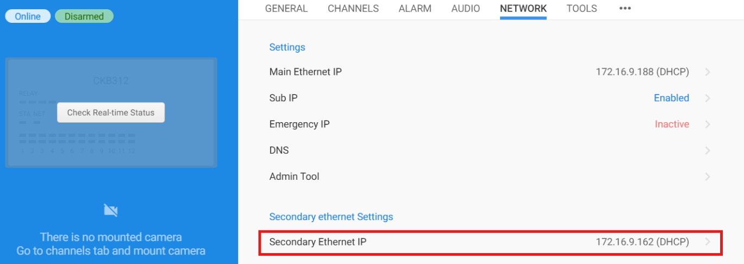Switch to the GENERAL tab
The image size is (744, 264).
286,9
